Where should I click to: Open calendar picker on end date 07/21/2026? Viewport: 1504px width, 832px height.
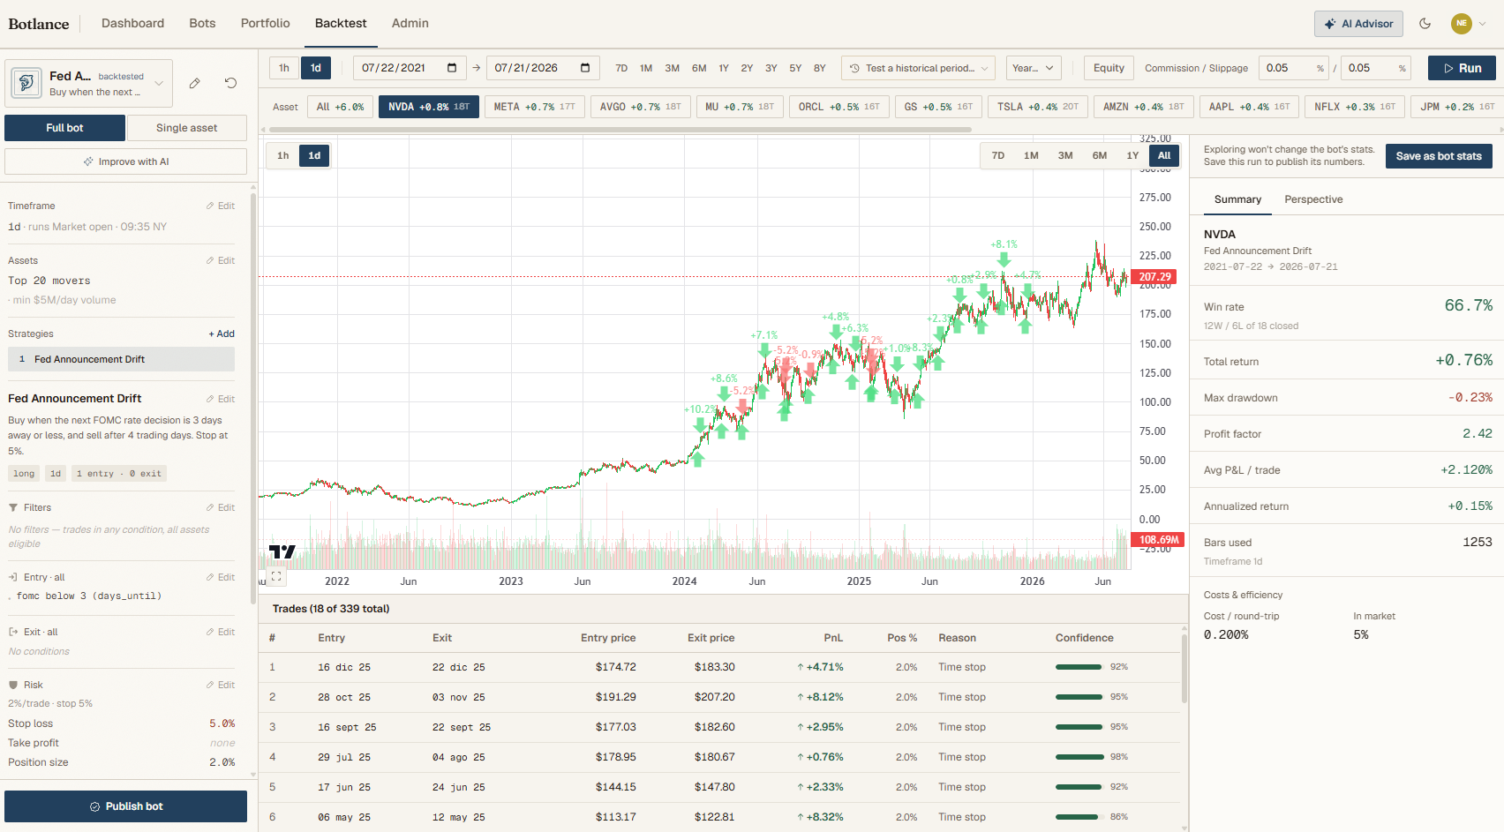coord(585,68)
